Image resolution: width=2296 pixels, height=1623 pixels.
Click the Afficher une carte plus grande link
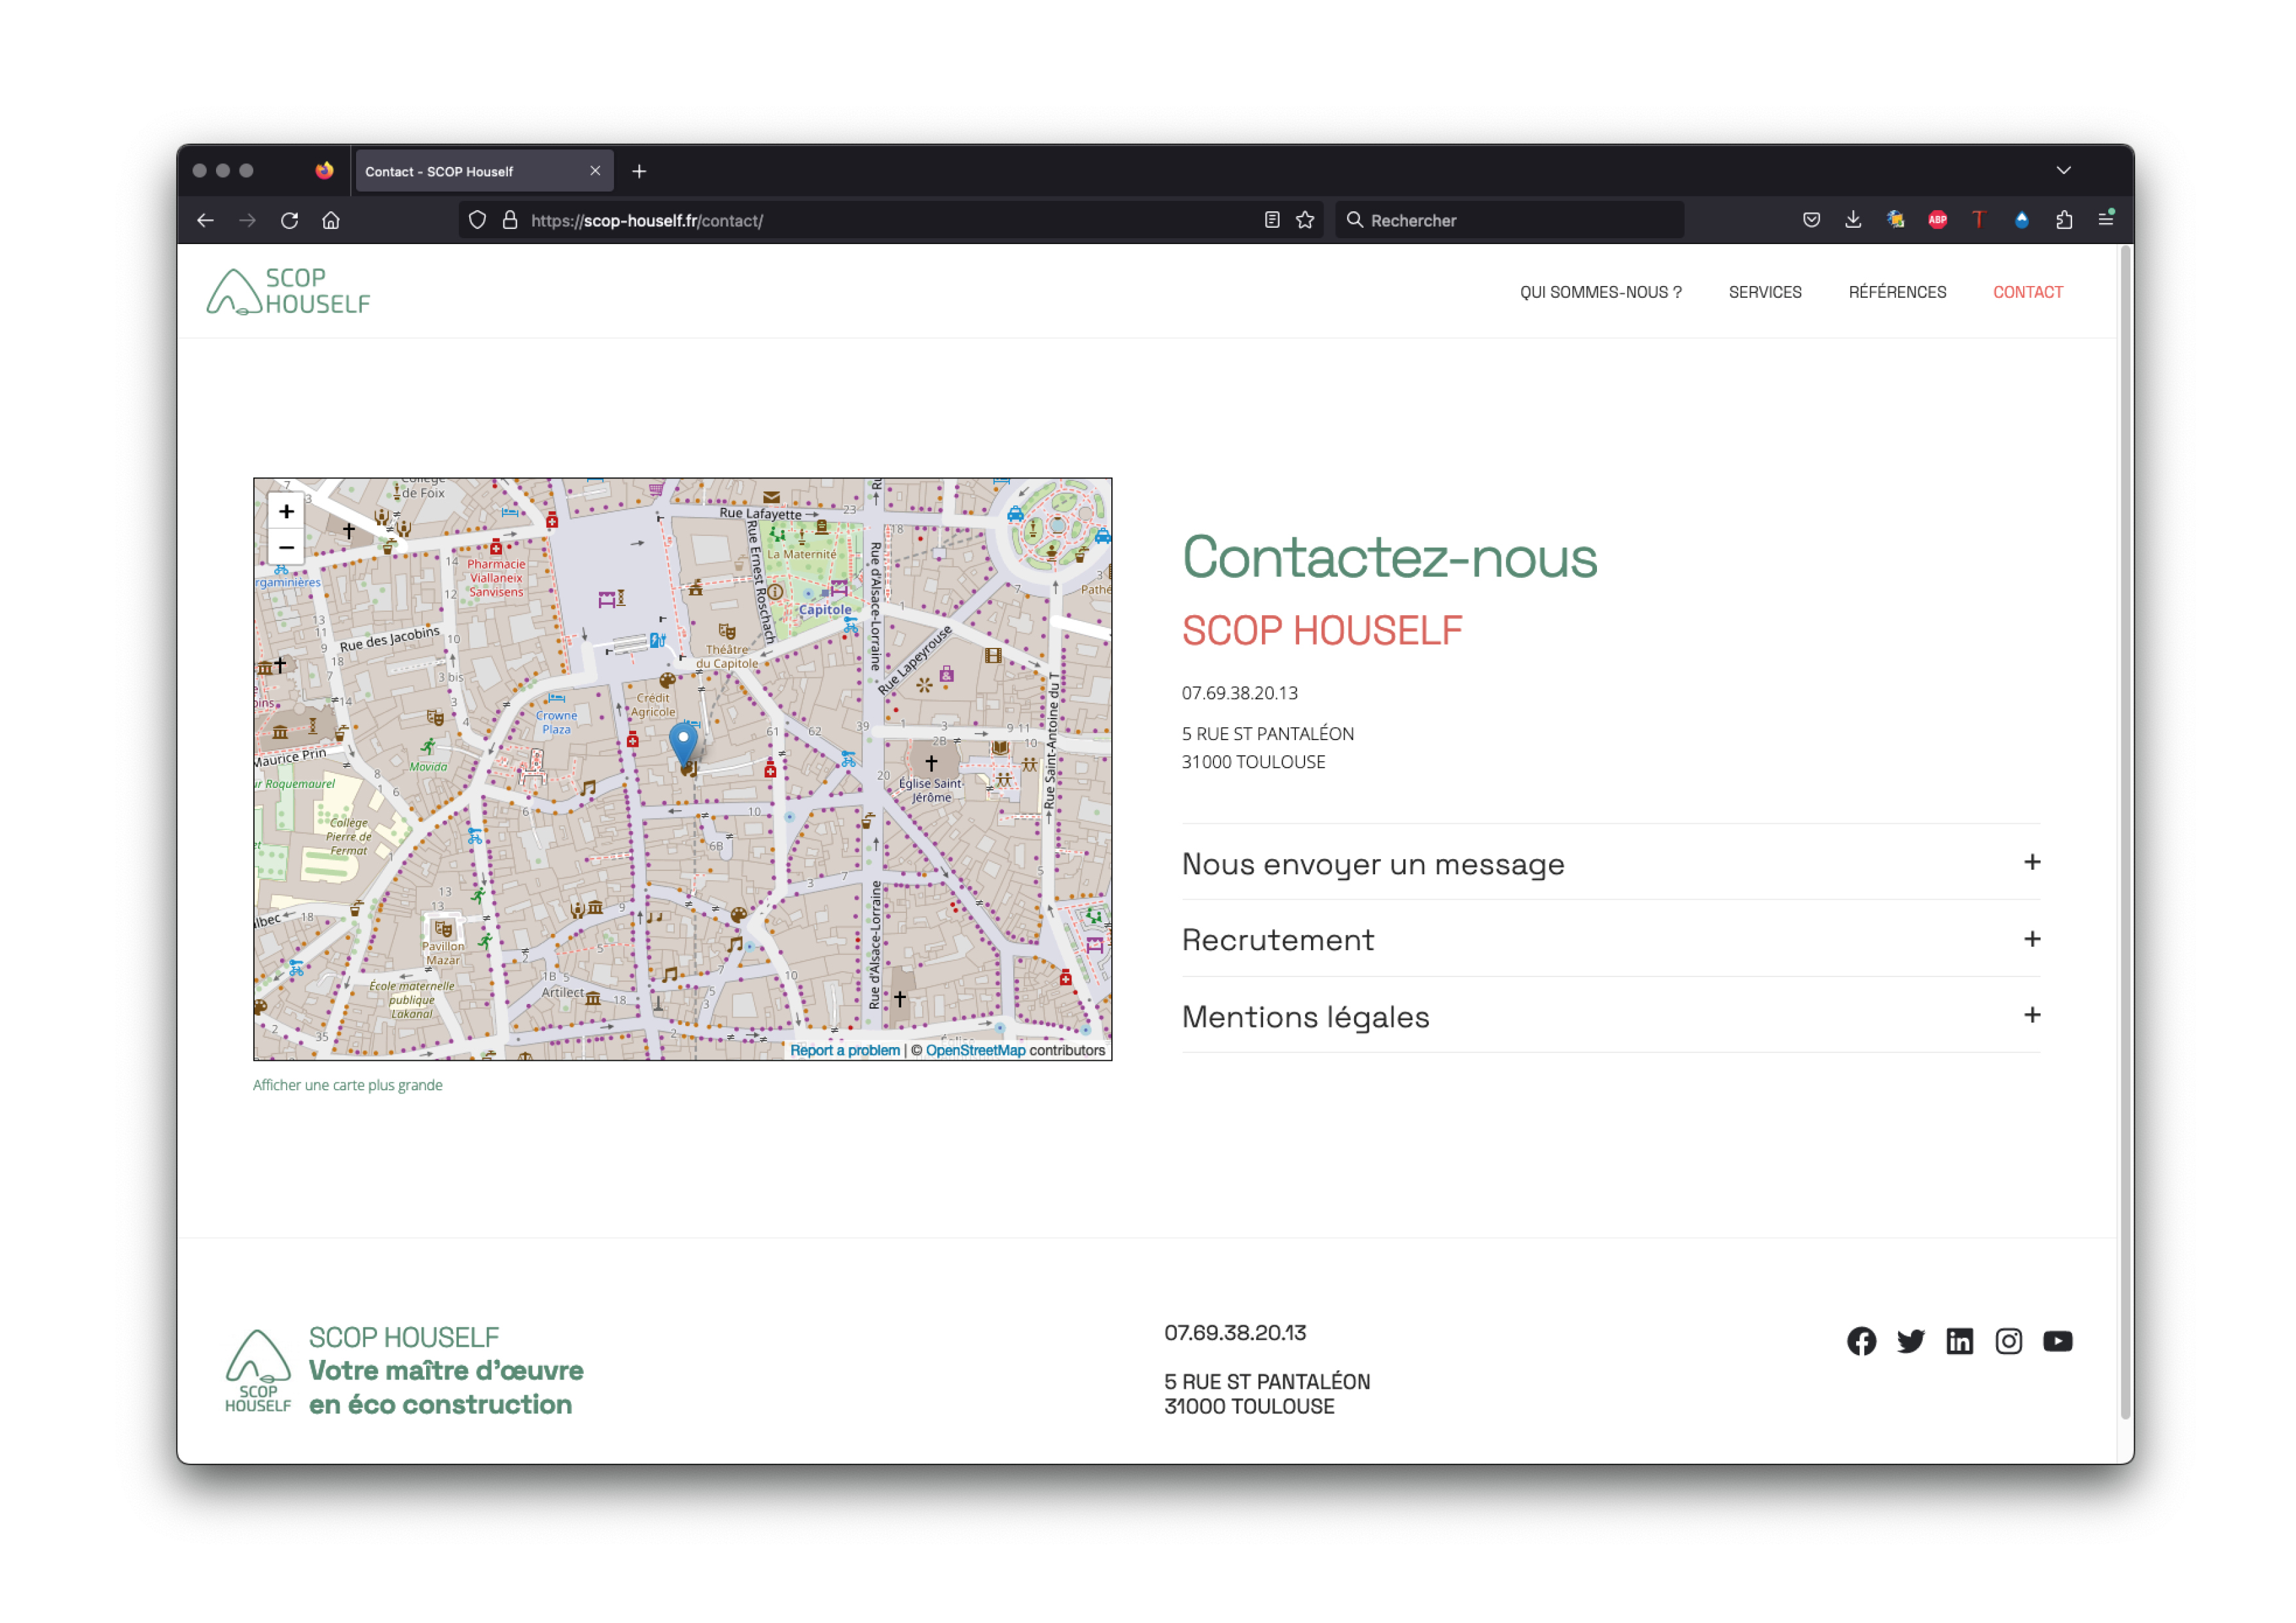(347, 1085)
